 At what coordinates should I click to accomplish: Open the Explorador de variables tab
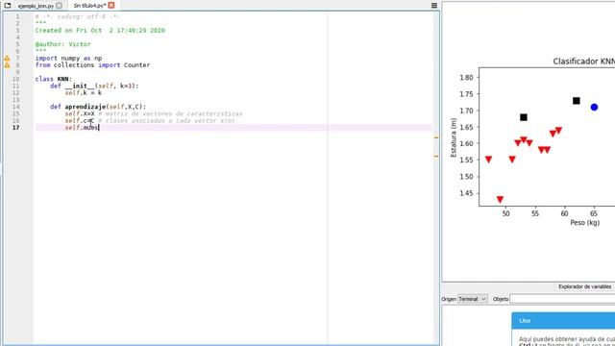click(584, 286)
